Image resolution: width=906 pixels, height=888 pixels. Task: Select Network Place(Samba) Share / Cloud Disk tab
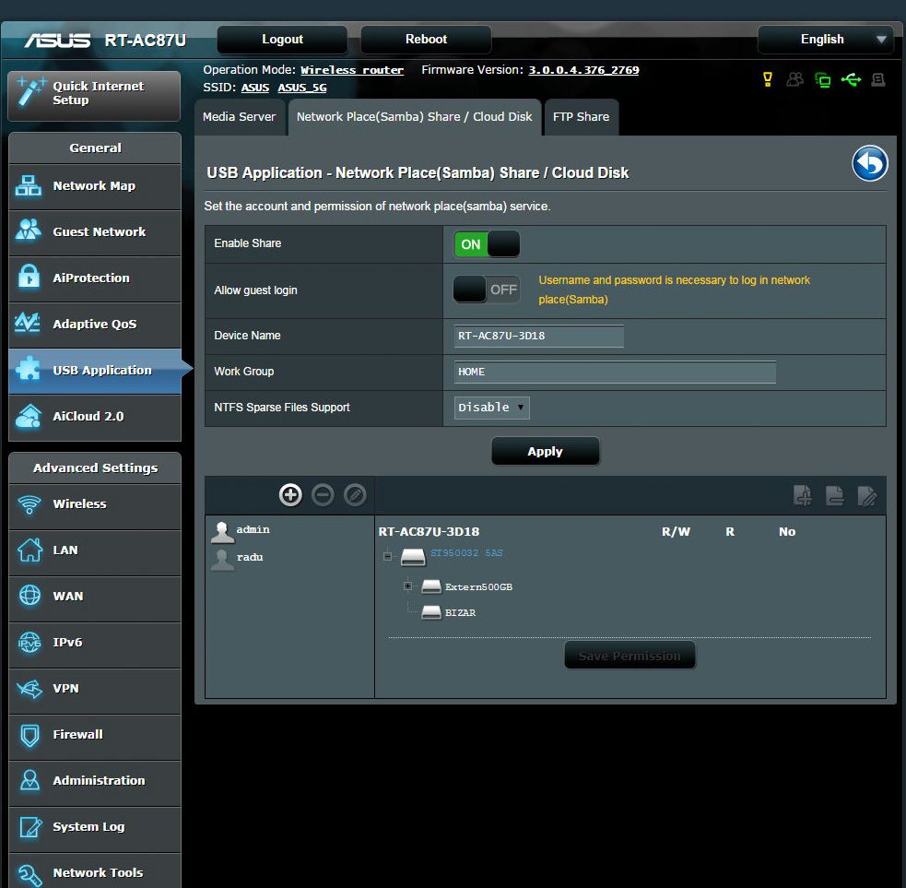pos(414,117)
